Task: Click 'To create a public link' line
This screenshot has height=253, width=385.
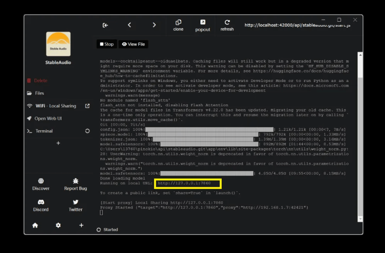Action: point(170,193)
